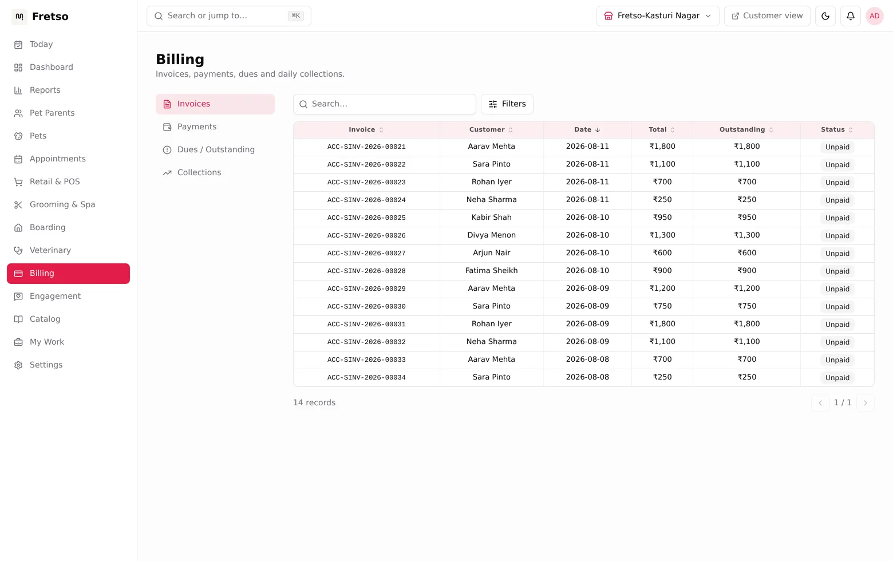This screenshot has width=893, height=561.
Task: Open the Filters button
Action: (x=507, y=104)
